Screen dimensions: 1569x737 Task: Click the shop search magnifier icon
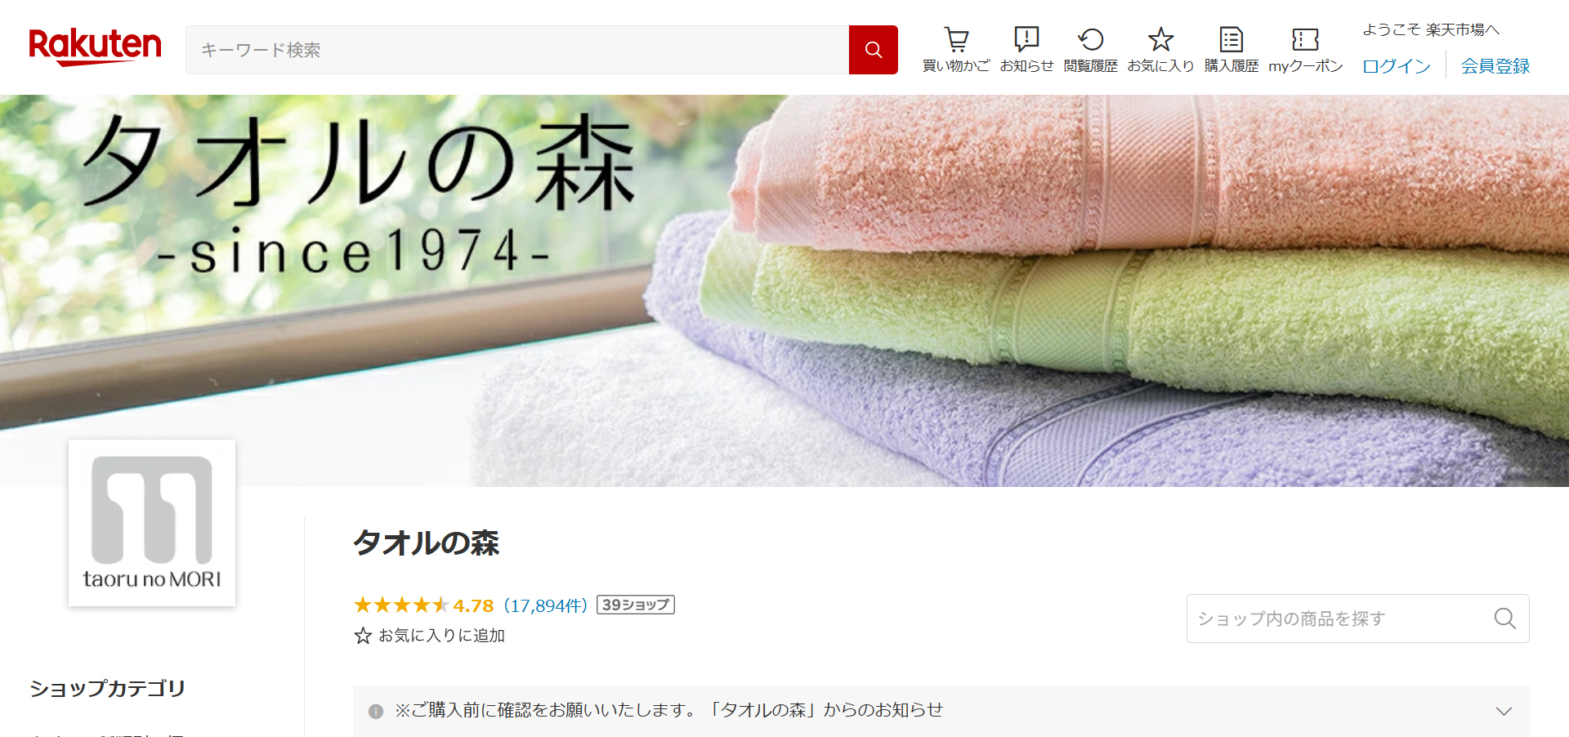point(1504,619)
